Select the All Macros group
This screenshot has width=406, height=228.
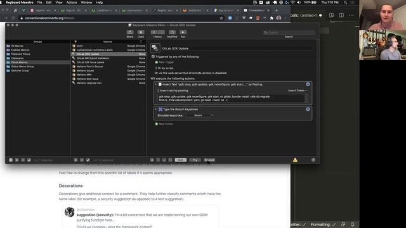tap(38, 46)
